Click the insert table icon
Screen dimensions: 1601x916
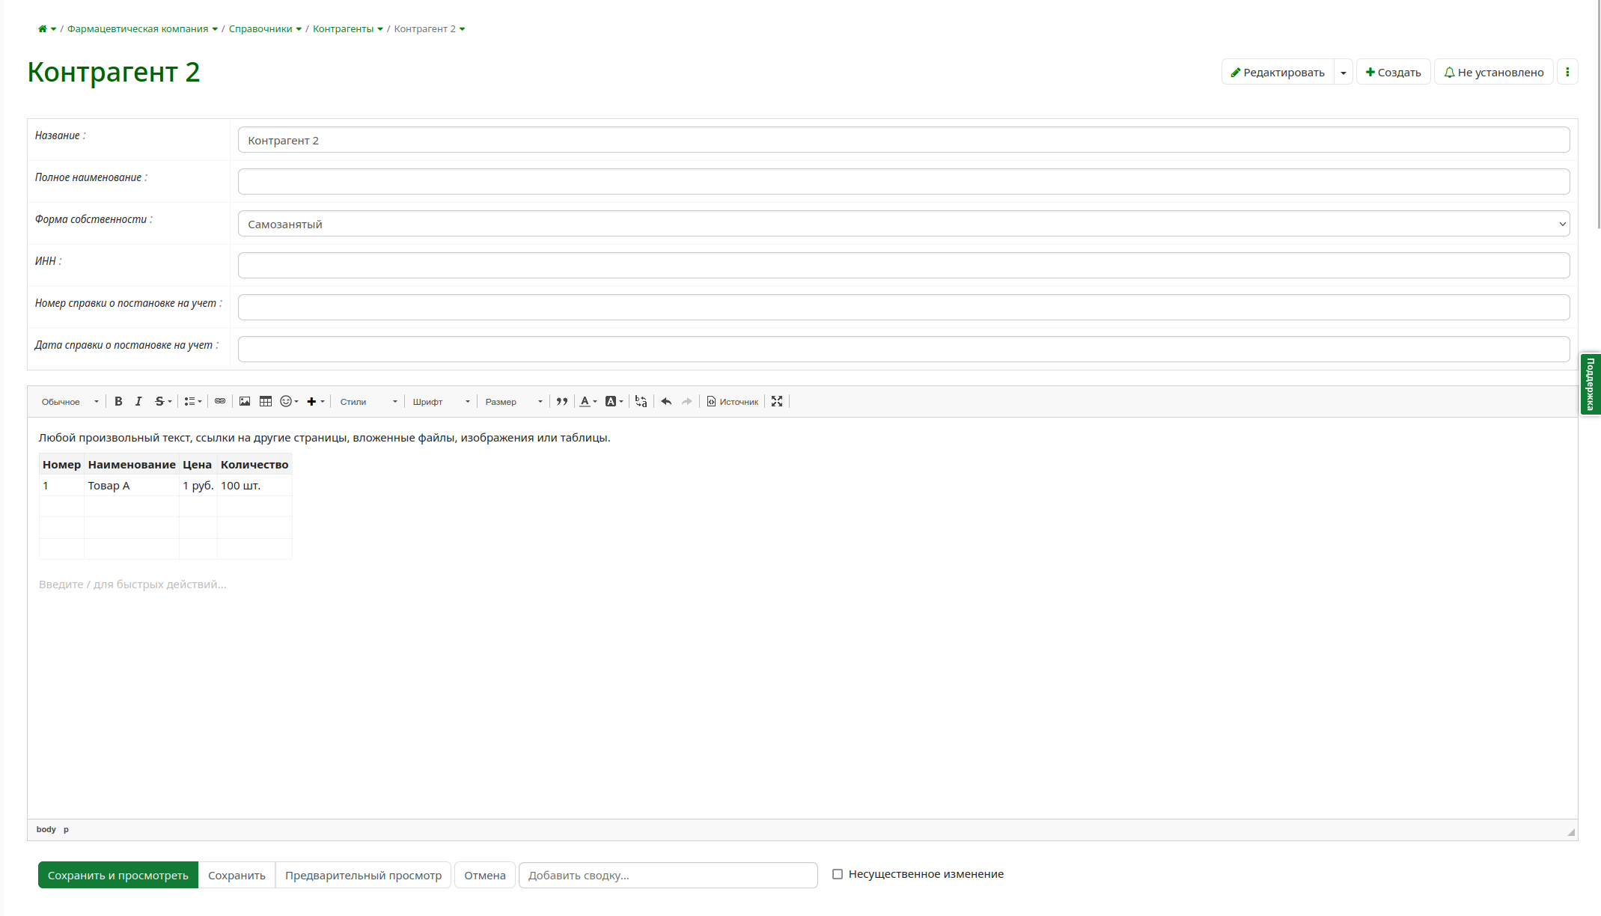[x=266, y=402]
